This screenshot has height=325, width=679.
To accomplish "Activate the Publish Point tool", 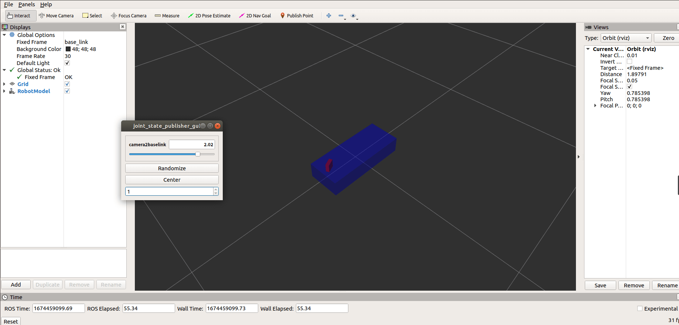I will [x=297, y=16].
